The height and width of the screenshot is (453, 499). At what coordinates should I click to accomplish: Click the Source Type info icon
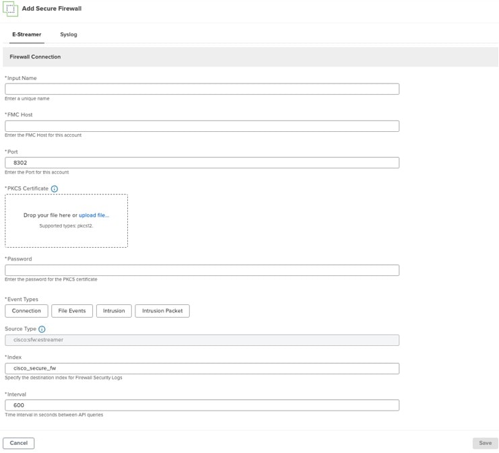point(42,329)
